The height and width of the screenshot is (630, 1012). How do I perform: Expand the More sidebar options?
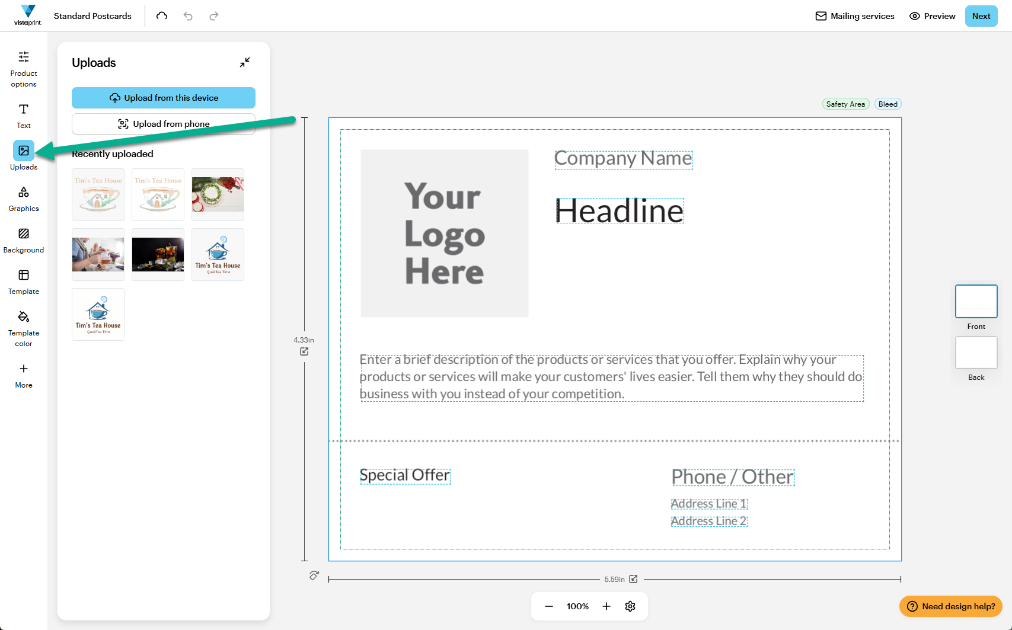click(24, 376)
